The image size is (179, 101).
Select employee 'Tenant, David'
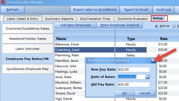pos(65,93)
